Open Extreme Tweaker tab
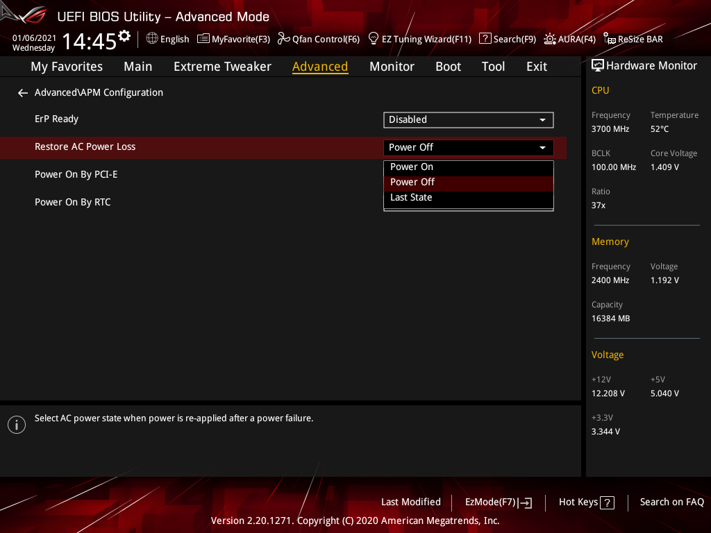The height and width of the screenshot is (533, 711). click(222, 67)
